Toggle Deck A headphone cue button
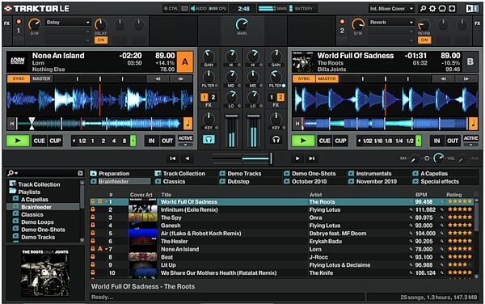485x304 pixels. click(x=209, y=140)
